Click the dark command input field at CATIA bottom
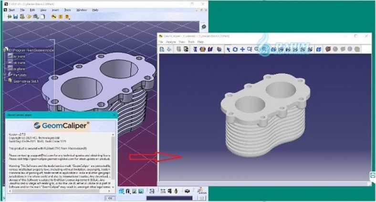Viewport: 376px width, 202px height. click(x=169, y=198)
